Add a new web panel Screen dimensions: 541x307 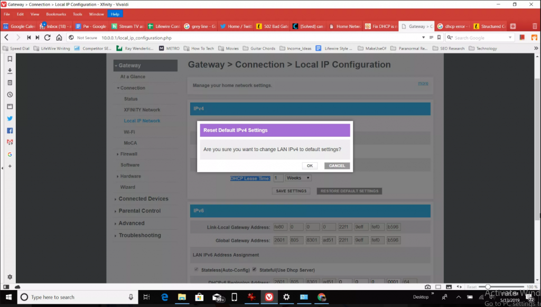10,166
